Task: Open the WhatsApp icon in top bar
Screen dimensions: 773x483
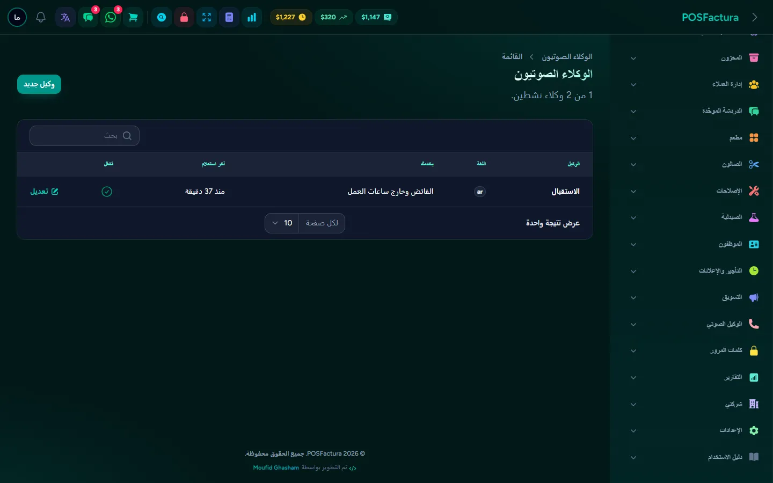Action: (111, 17)
